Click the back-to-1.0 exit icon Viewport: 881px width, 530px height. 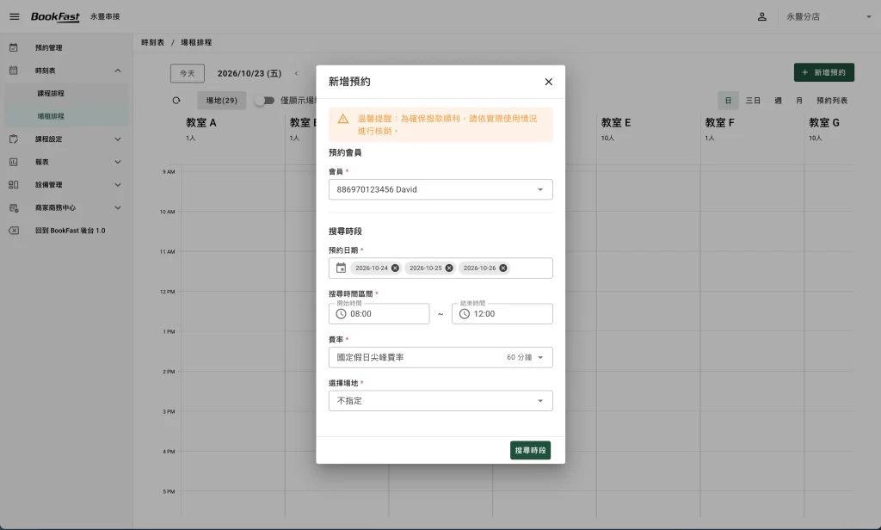coord(14,231)
